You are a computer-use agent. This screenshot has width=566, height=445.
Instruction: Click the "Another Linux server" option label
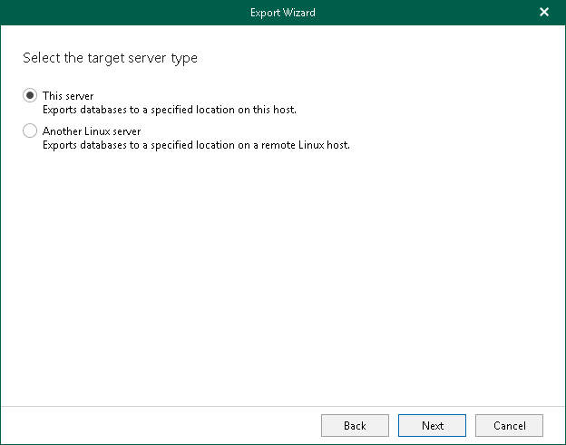click(x=92, y=131)
